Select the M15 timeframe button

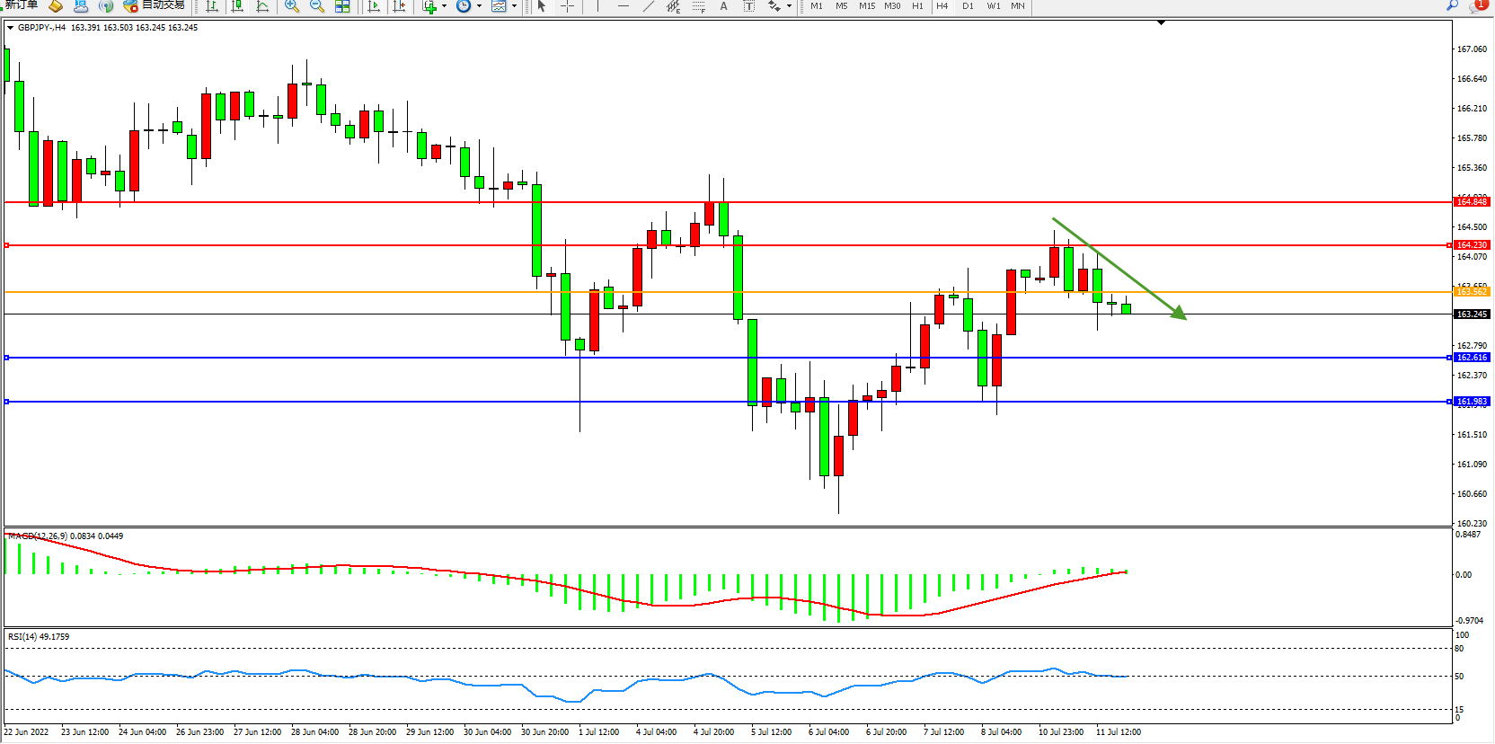click(x=866, y=6)
